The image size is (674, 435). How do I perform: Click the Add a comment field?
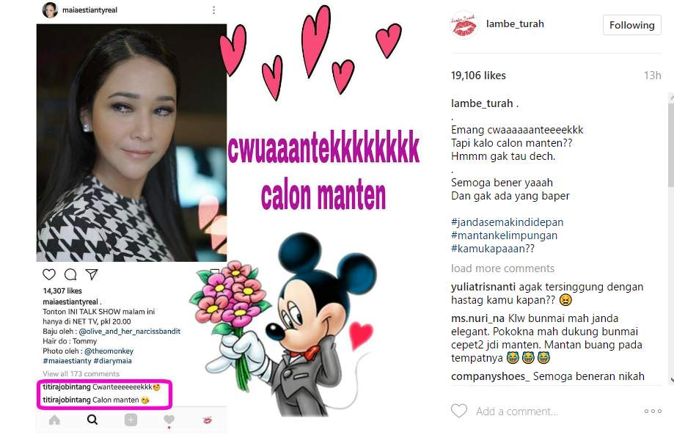[x=517, y=412]
